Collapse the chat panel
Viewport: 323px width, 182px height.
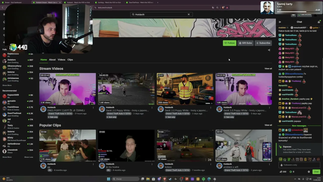[280, 22]
